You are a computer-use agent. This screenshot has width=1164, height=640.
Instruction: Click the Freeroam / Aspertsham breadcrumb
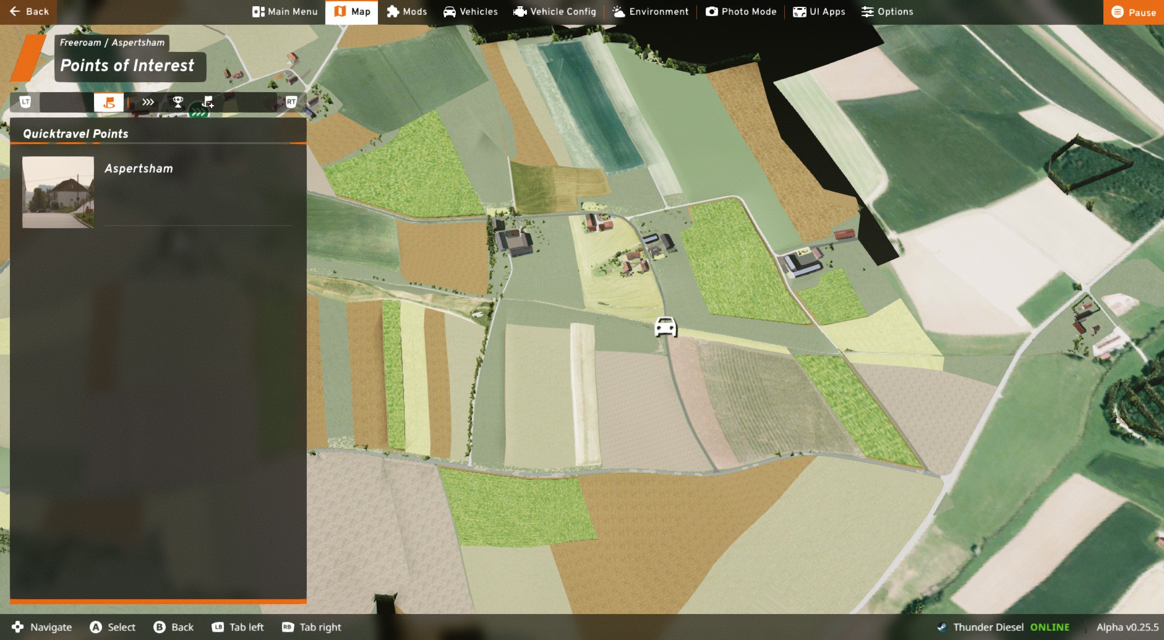point(112,43)
